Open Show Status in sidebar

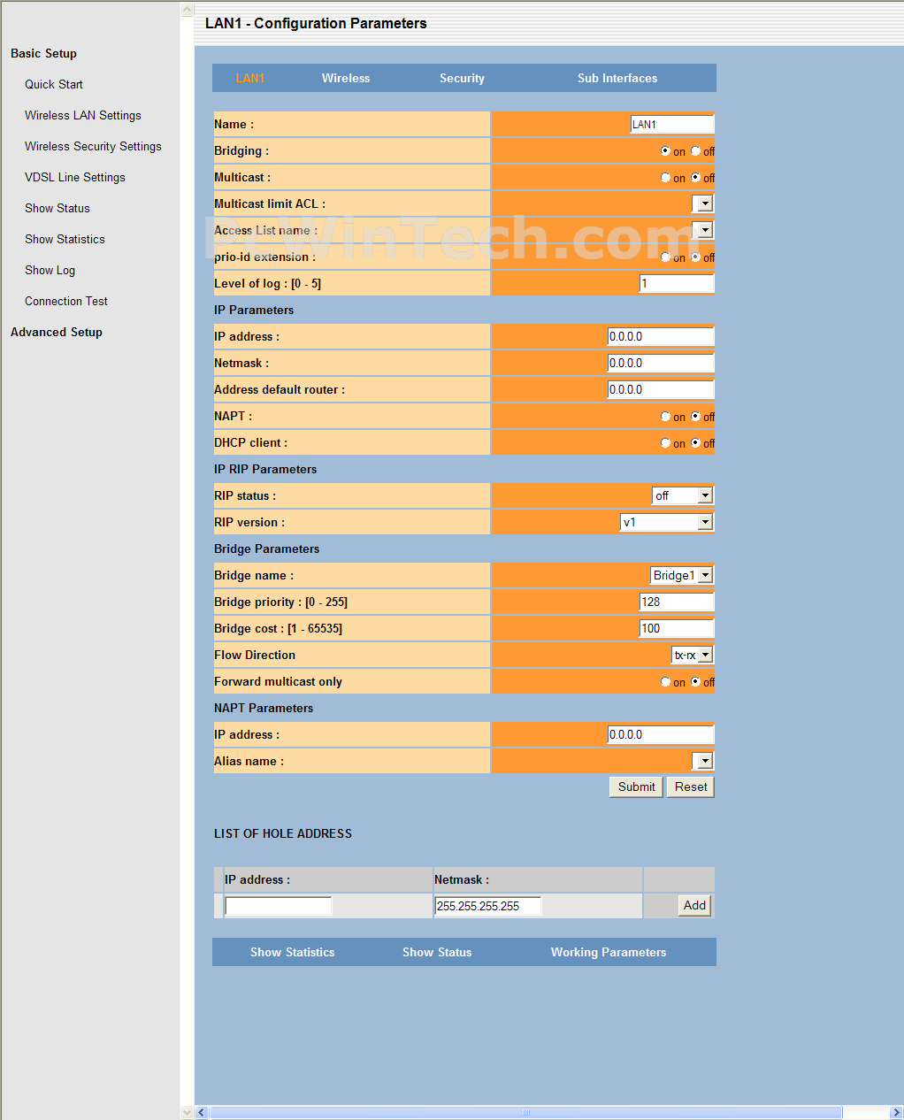point(57,208)
